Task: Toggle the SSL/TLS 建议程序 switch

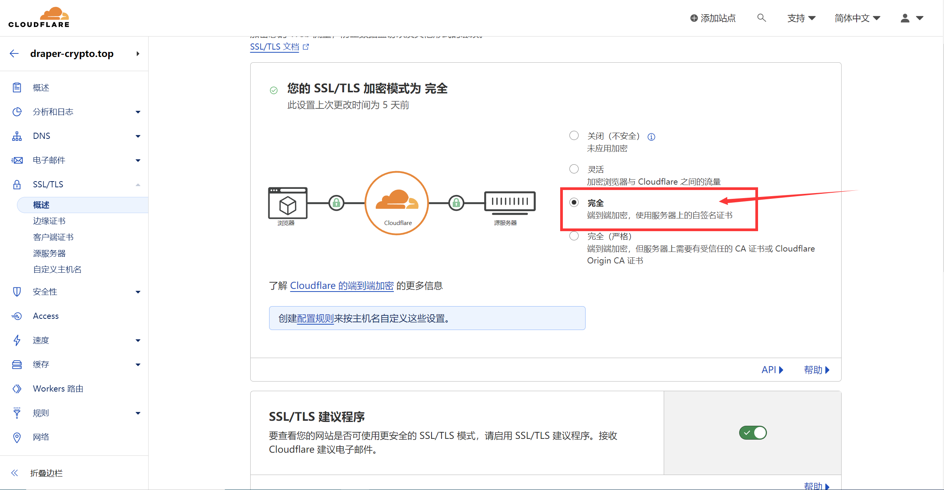Action: click(x=753, y=433)
